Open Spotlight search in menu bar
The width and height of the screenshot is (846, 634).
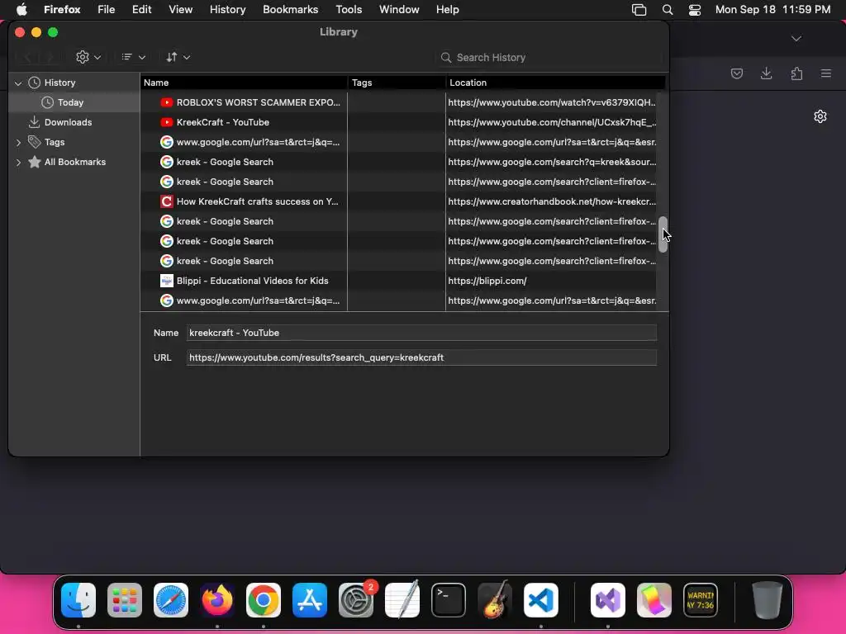668,10
